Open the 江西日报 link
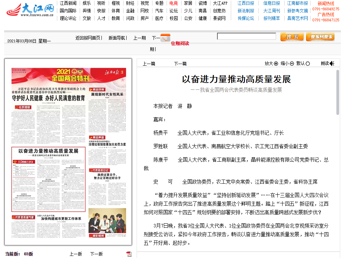 (246, 3)
